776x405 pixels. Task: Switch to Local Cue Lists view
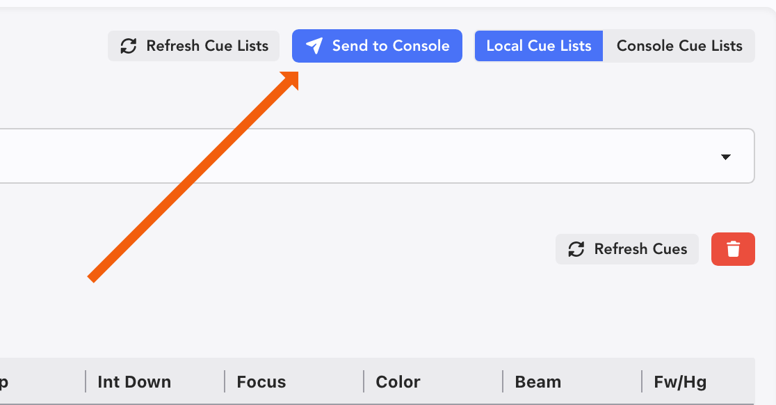tap(539, 46)
